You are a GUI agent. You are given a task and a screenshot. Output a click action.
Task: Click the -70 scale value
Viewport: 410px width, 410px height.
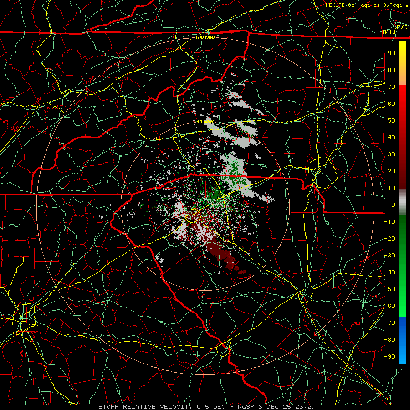(x=389, y=323)
